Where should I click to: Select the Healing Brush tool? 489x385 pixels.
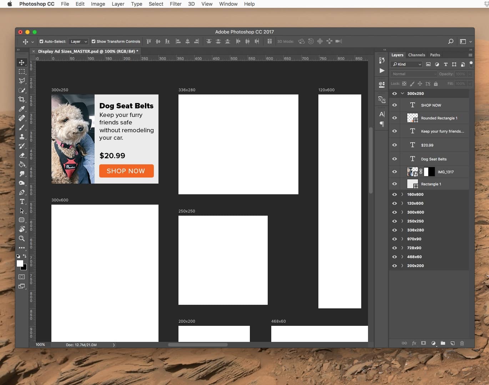click(22, 118)
